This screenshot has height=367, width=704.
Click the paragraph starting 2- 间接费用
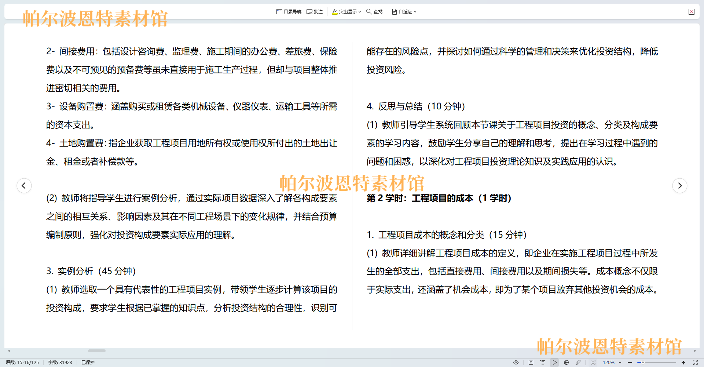[192, 70]
